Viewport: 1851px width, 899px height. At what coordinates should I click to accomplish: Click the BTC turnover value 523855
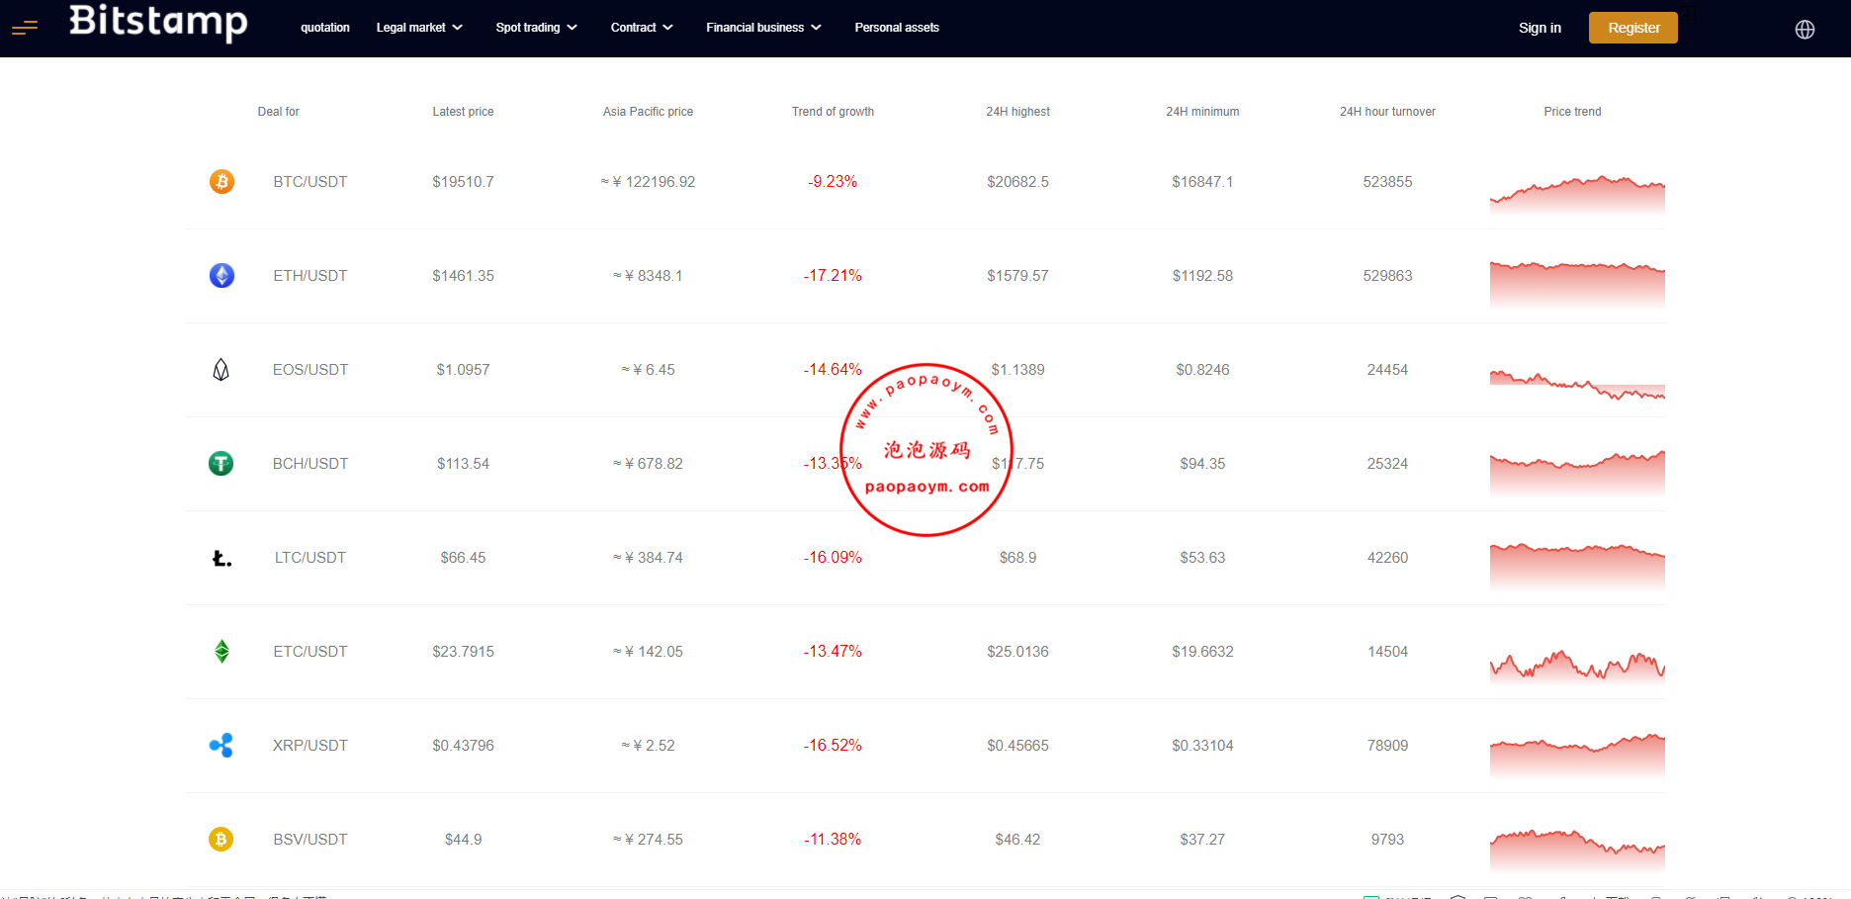coord(1387,182)
